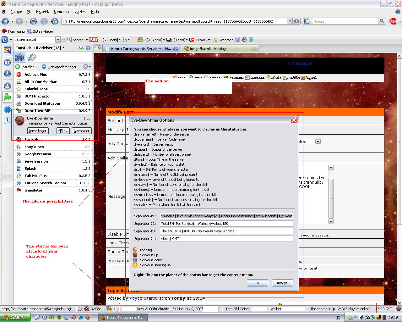Reload the current page
The image size is (402, 322).
[x=34, y=21]
